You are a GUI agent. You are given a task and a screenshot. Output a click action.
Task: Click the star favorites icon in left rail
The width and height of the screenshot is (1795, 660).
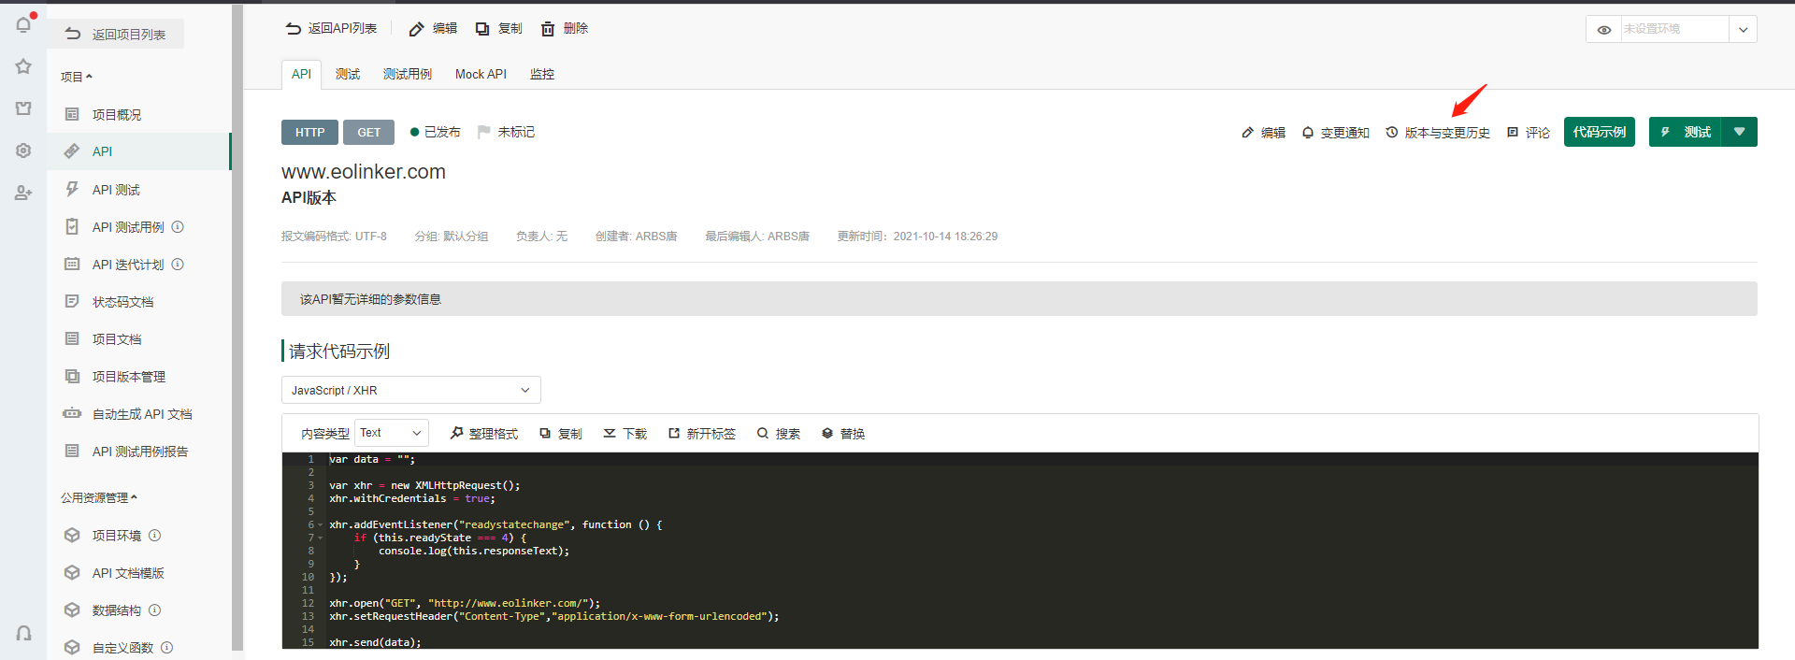pyautogui.click(x=23, y=66)
